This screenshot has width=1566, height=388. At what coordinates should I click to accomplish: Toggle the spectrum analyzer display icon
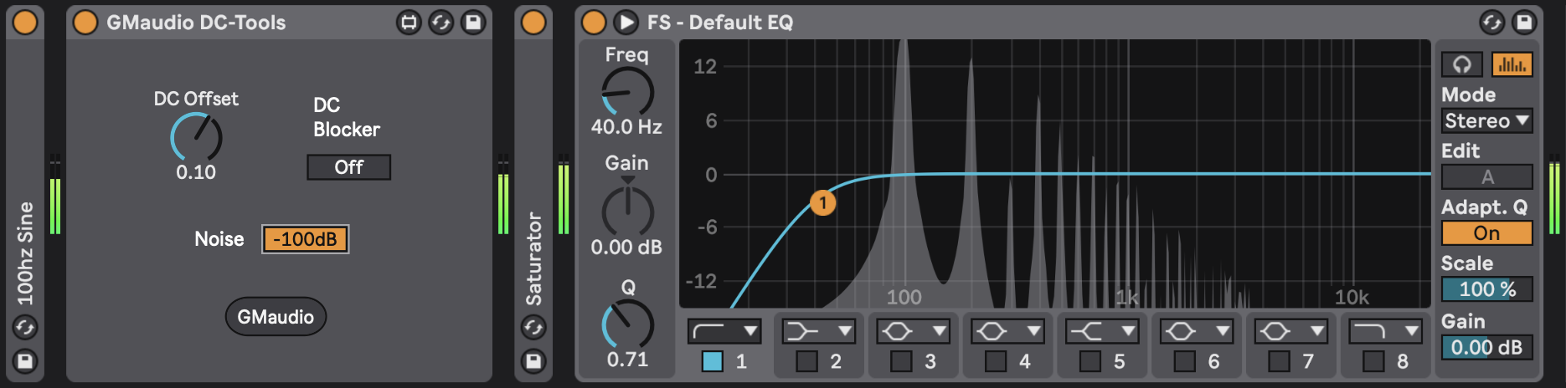click(x=1512, y=64)
